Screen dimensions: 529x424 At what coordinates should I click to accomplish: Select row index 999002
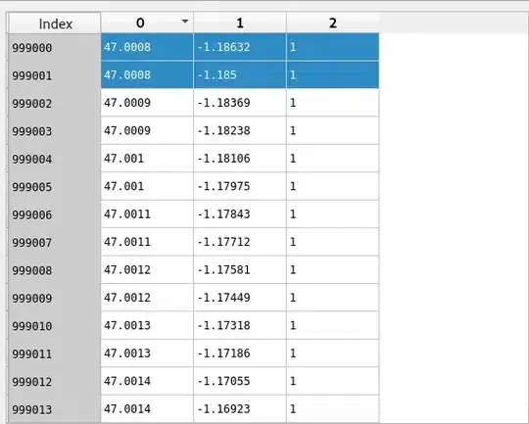pos(55,103)
